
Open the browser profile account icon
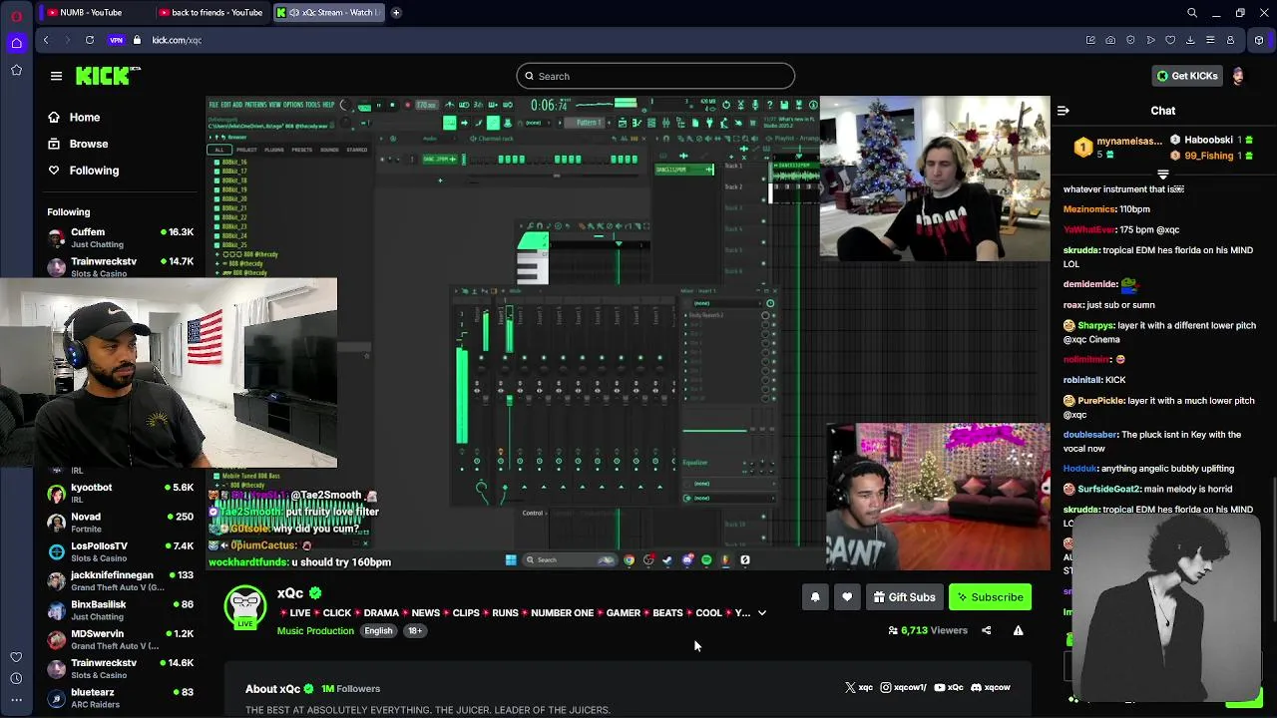tap(1230, 40)
